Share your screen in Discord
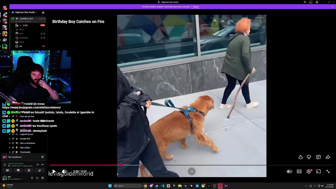Image resolution: width=336 pixels, height=189 pixels. click(x=18, y=170)
